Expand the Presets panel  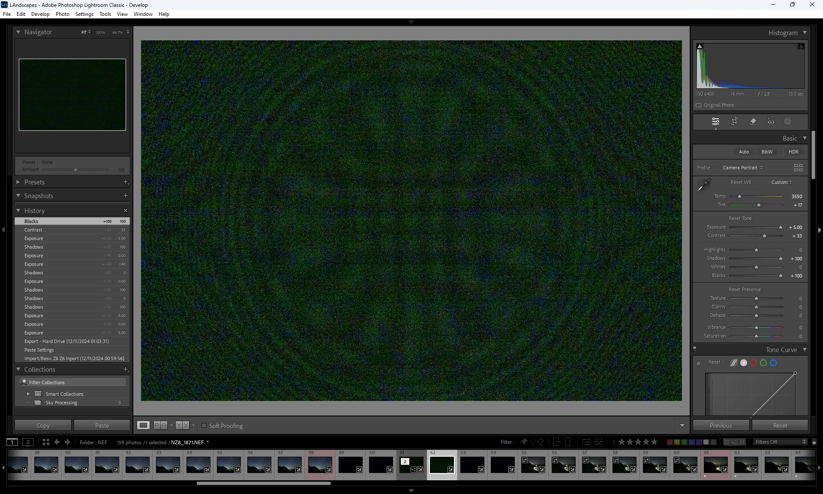[18, 182]
